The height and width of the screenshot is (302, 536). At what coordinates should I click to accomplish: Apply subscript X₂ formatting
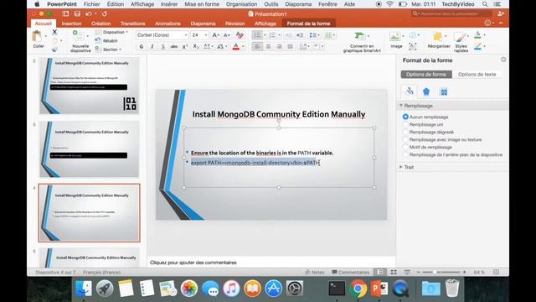pos(196,47)
